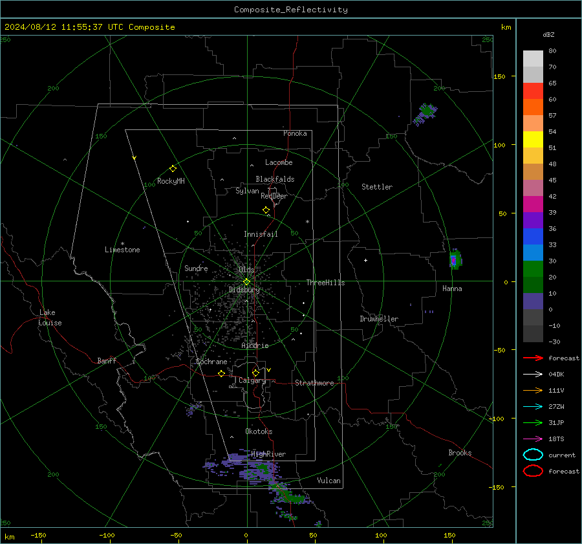The width and height of the screenshot is (582, 544).
Task: Click the Lacombe city label
Action: pyautogui.click(x=279, y=162)
